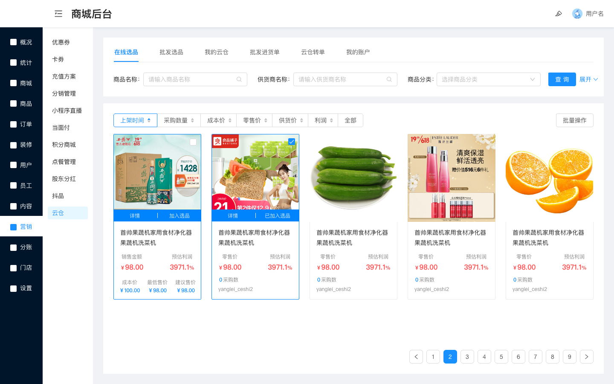
Task: Click the 统计 sidebar icon
Action: point(14,63)
